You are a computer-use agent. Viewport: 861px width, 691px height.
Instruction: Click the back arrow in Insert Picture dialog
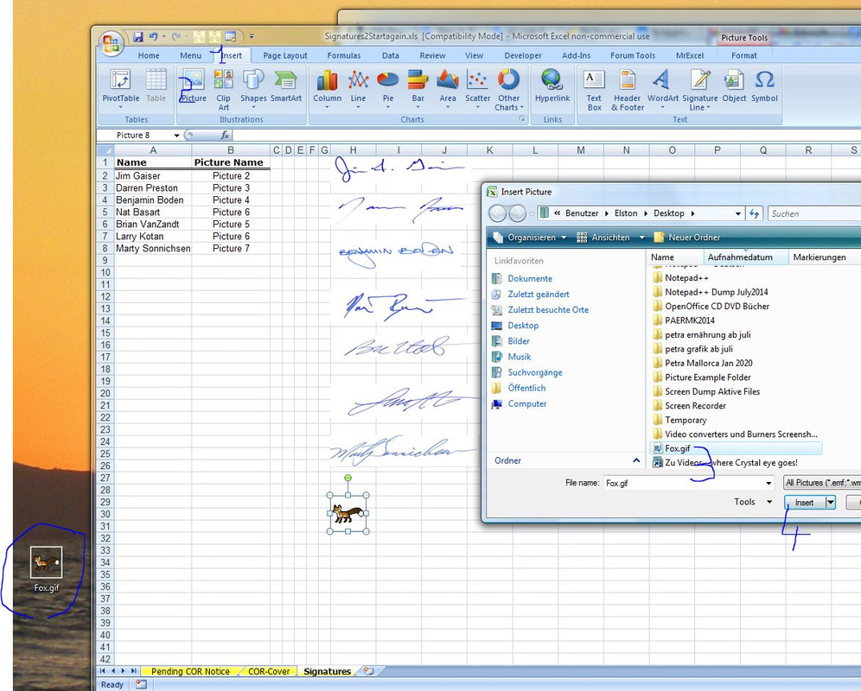click(x=497, y=213)
